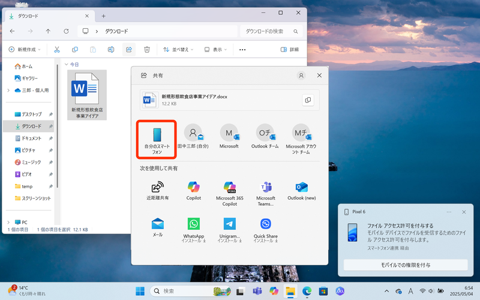Go up one folder level in Explorer
Image resolution: width=480 pixels, height=300 pixels.
coord(48,31)
